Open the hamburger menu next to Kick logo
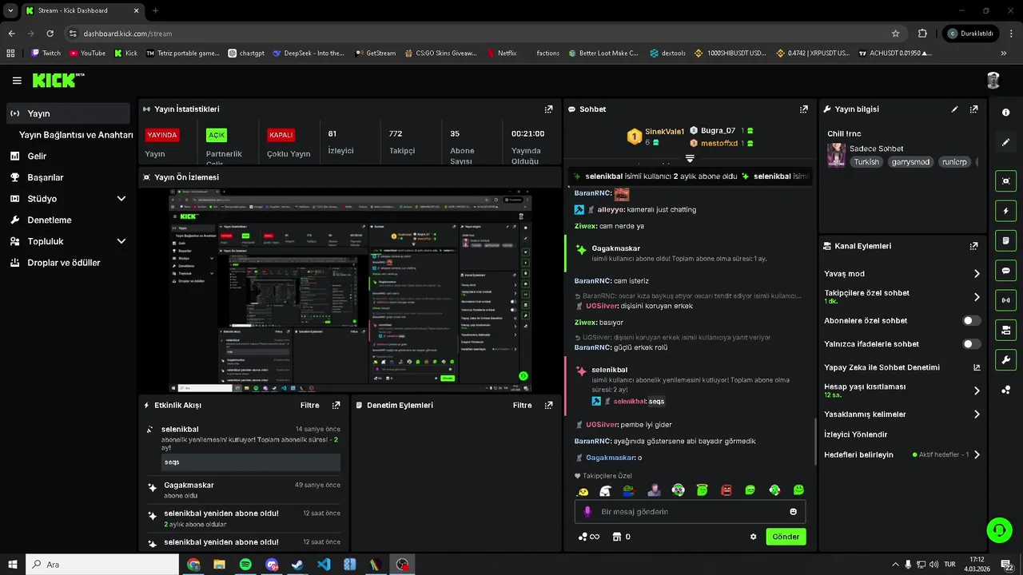1023x575 pixels. point(17,81)
